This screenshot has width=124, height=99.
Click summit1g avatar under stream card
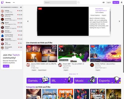[x=92, y=65]
